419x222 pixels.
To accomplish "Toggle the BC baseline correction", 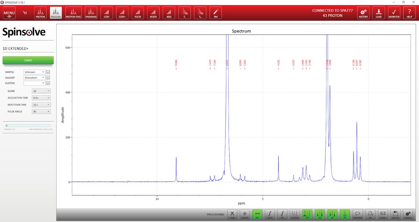I will pyautogui.click(x=332, y=214).
